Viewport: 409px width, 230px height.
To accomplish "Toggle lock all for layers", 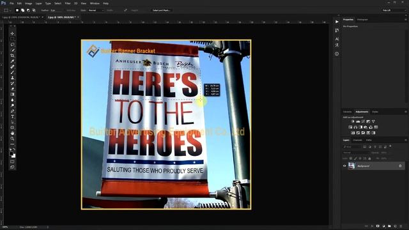I will pos(369,158).
